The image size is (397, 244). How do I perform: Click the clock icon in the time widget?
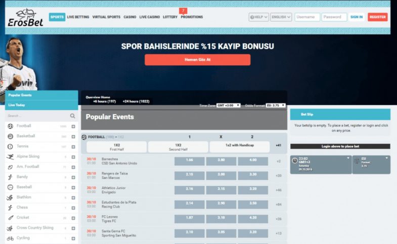pos(295,160)
